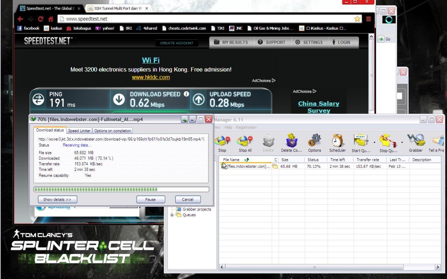This screenshot has width=447, height=279.
Task: Switch to Speedtest.net browser tab
Action: click(51, 8)
